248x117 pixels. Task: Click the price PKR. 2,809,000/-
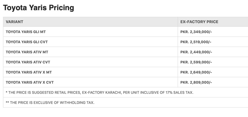click(x=196, y=82)
